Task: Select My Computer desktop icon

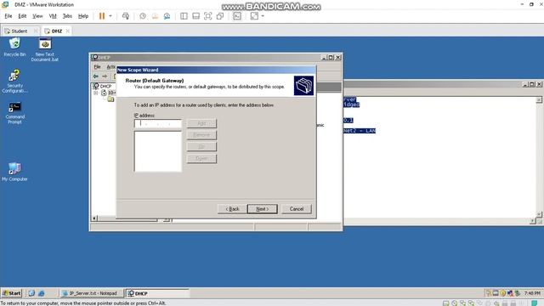Action: click(14, 172)
